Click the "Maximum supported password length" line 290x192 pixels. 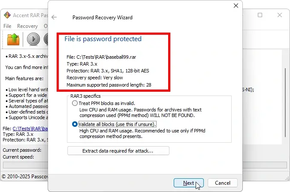click(109, 85)
